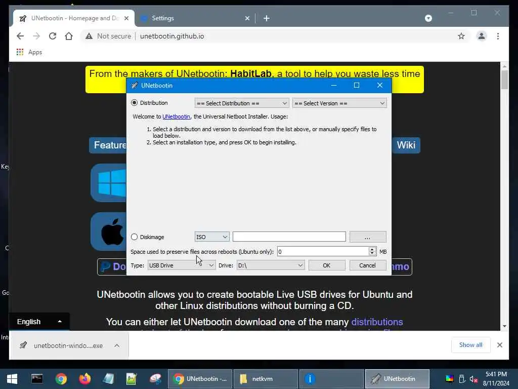Click the HabitLab link in yellow banner
Screen dimensions: 518x389
click(x=251, y=73)
